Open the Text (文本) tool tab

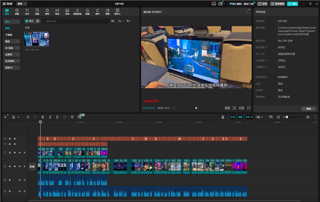(x=27, y=12)
